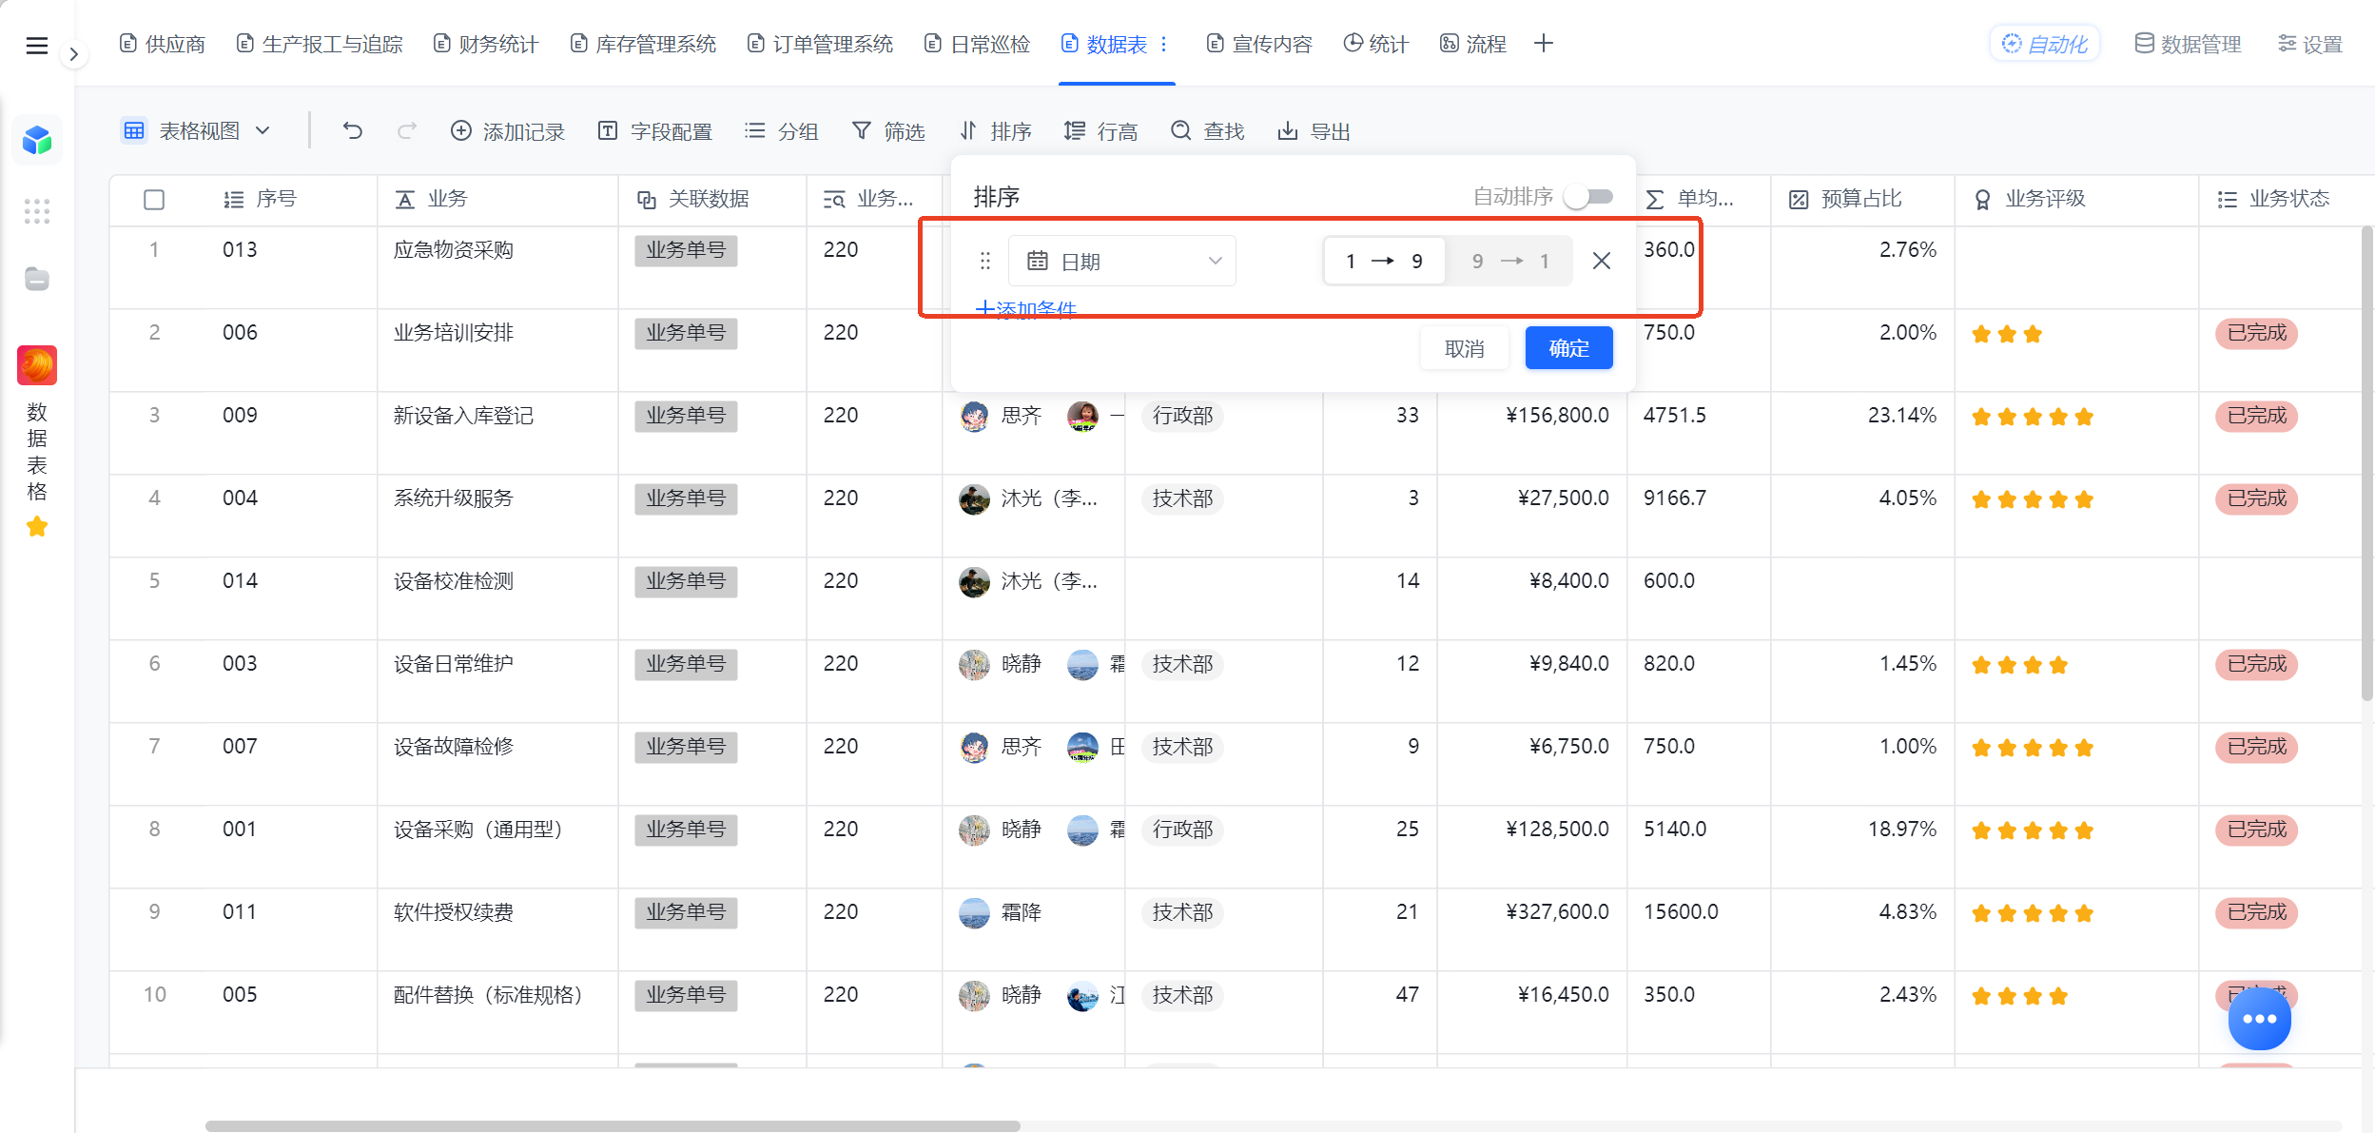
Task: Open the blue chat bubble button
Action: point(2259,1018)
